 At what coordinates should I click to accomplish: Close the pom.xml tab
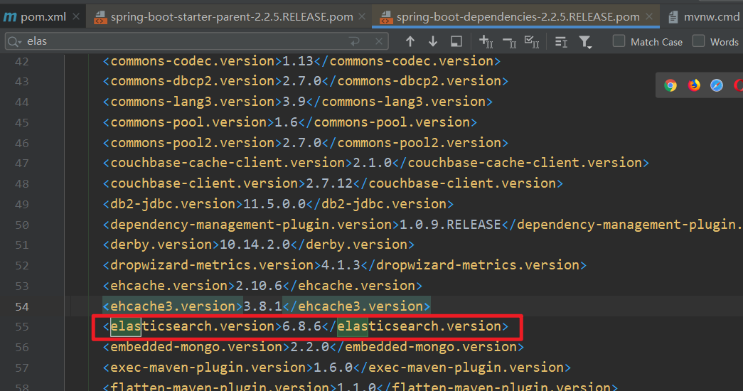[x=76, y=16]
